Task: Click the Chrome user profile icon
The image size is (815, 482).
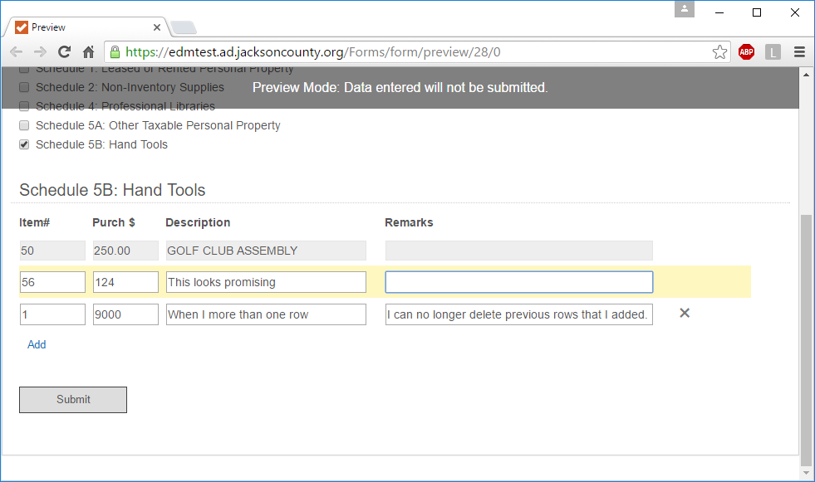Action: (685, 9)
